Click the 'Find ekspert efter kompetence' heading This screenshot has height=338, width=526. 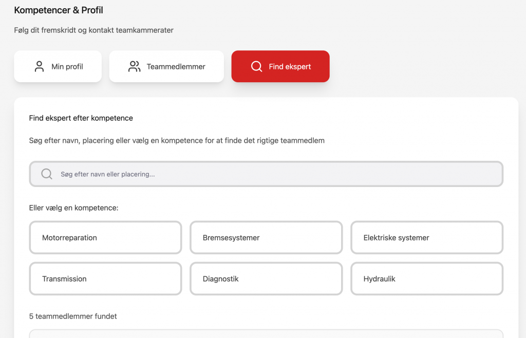pyautogui.click(x=81, y=118)
